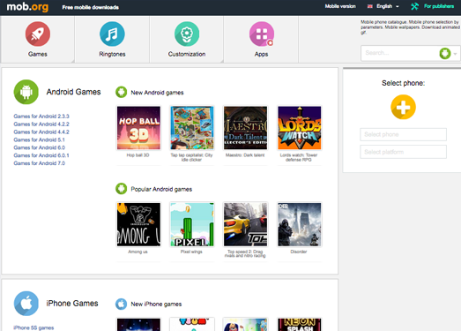This screenshot has height=331, width=461.
Task: Click the New iPhone games small icon
Action: 121,304
